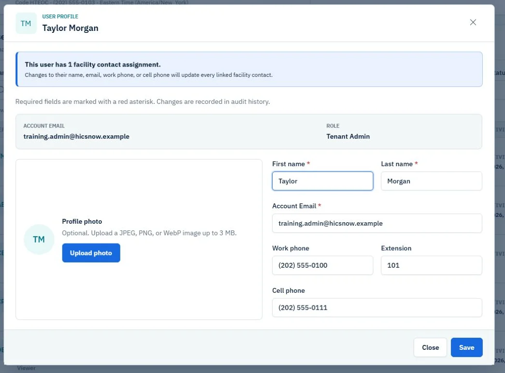Click the ACCOUNT EMAIL caption
Viewport: 505px width, 373px height.
click(44, 126)
